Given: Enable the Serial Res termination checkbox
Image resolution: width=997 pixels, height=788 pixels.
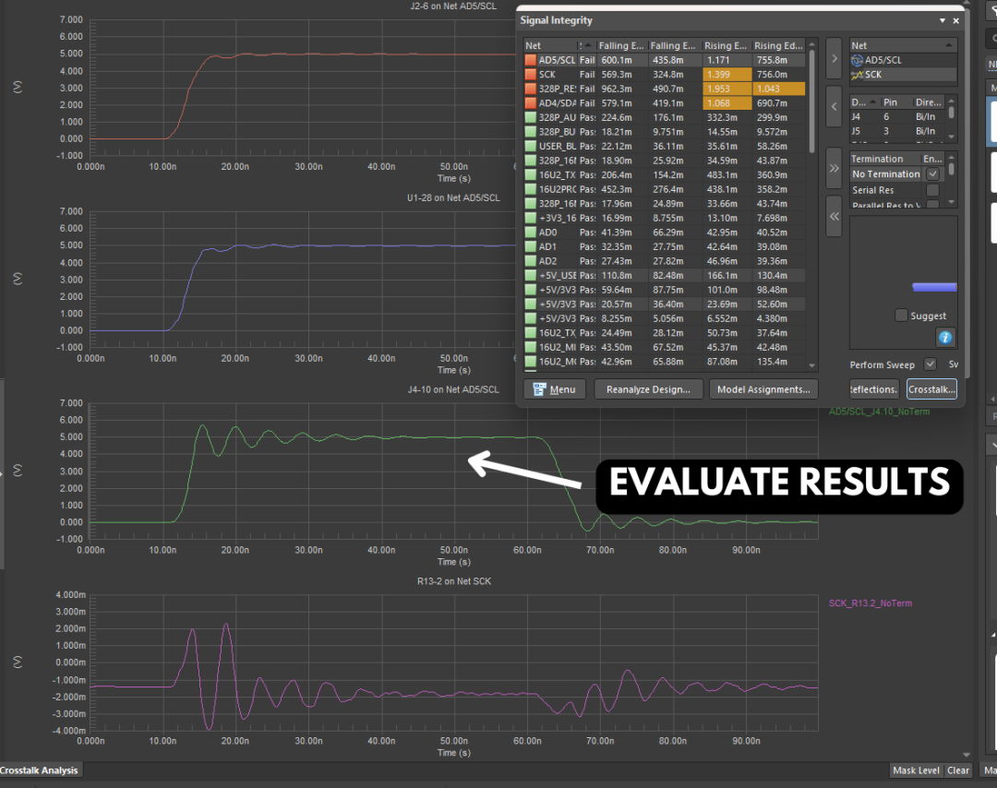Looking at the screenshot, I should tap(932, 190).
